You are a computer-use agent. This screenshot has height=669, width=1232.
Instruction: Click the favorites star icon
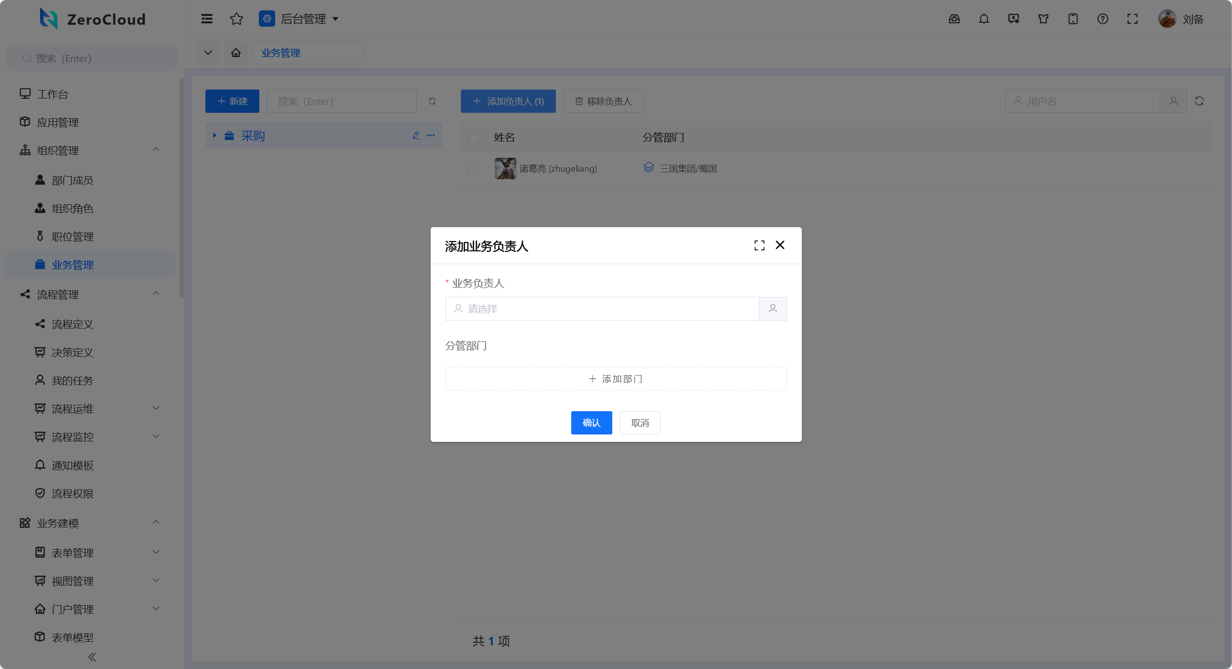click(x=237, y=19)
